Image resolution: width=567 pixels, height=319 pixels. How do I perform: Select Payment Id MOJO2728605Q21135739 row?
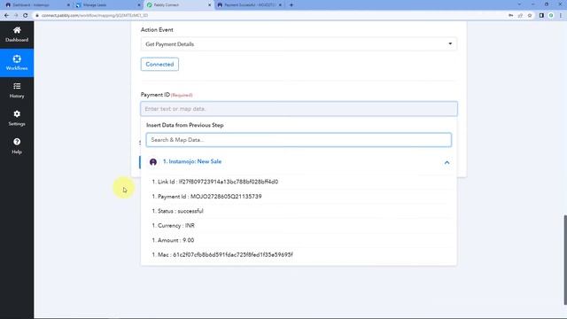(299, 197)
